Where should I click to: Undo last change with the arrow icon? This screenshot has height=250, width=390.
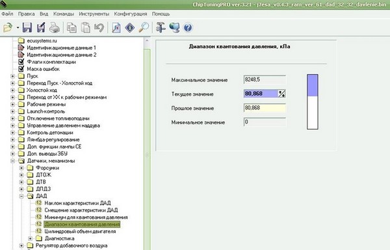99,27
